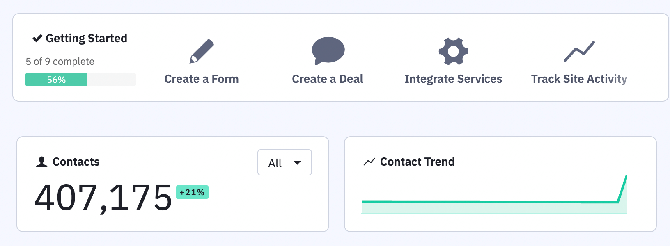The height and width of the screenshot is (246, 670).
Task: Click the 56% green progress bar
Action: (x=57, y=80)
